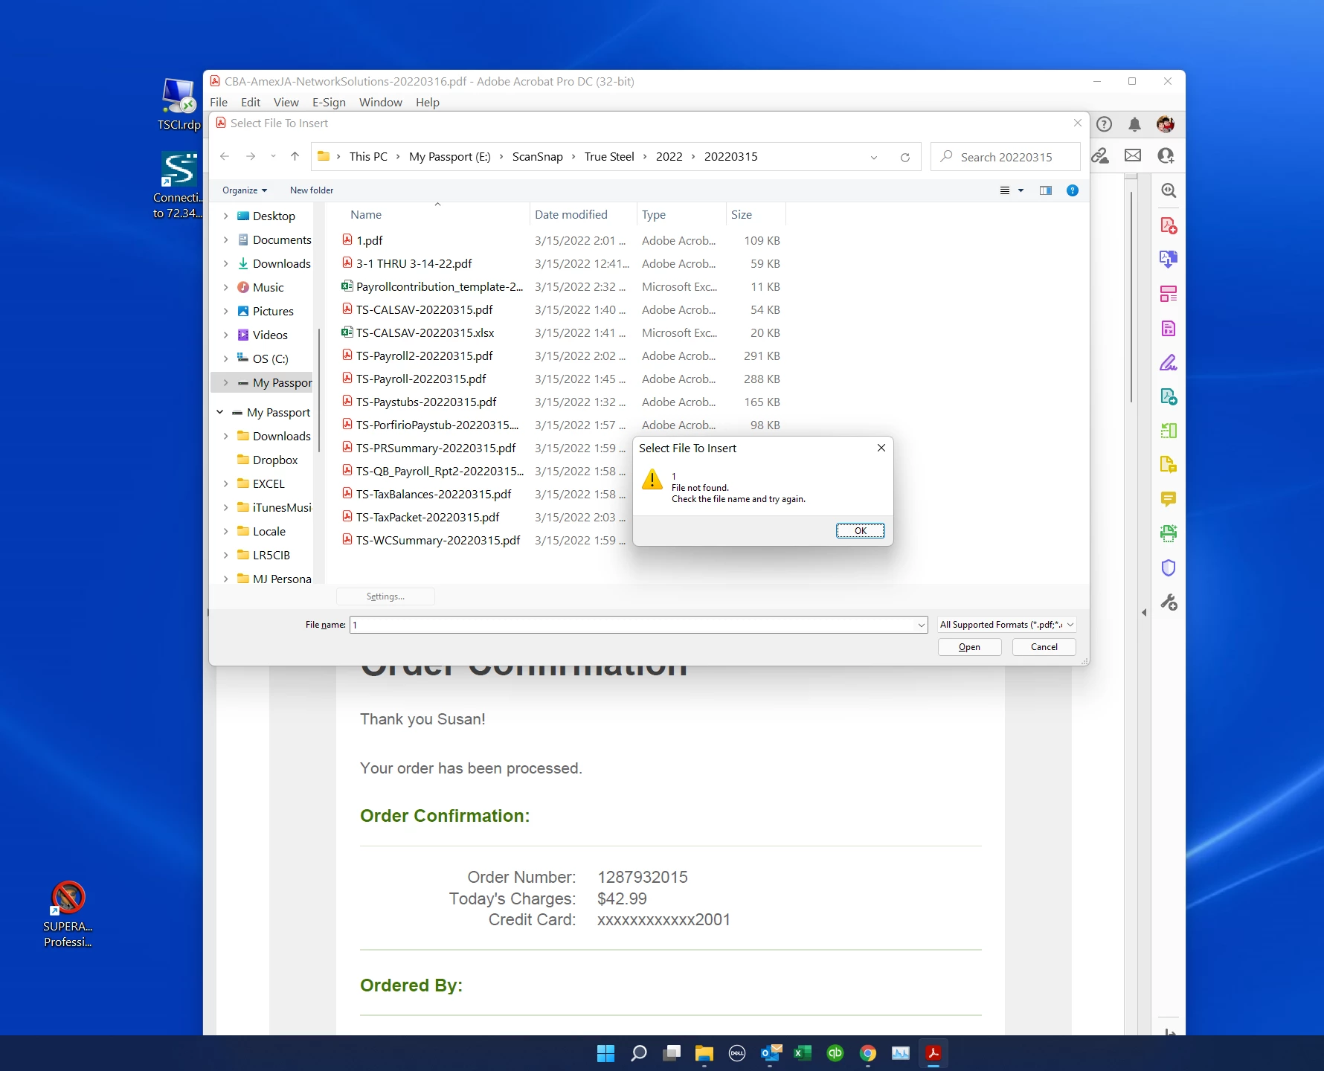Expand the Desktop tree node
Screen dimensions: 1324x1071
(x=225, y=216)
